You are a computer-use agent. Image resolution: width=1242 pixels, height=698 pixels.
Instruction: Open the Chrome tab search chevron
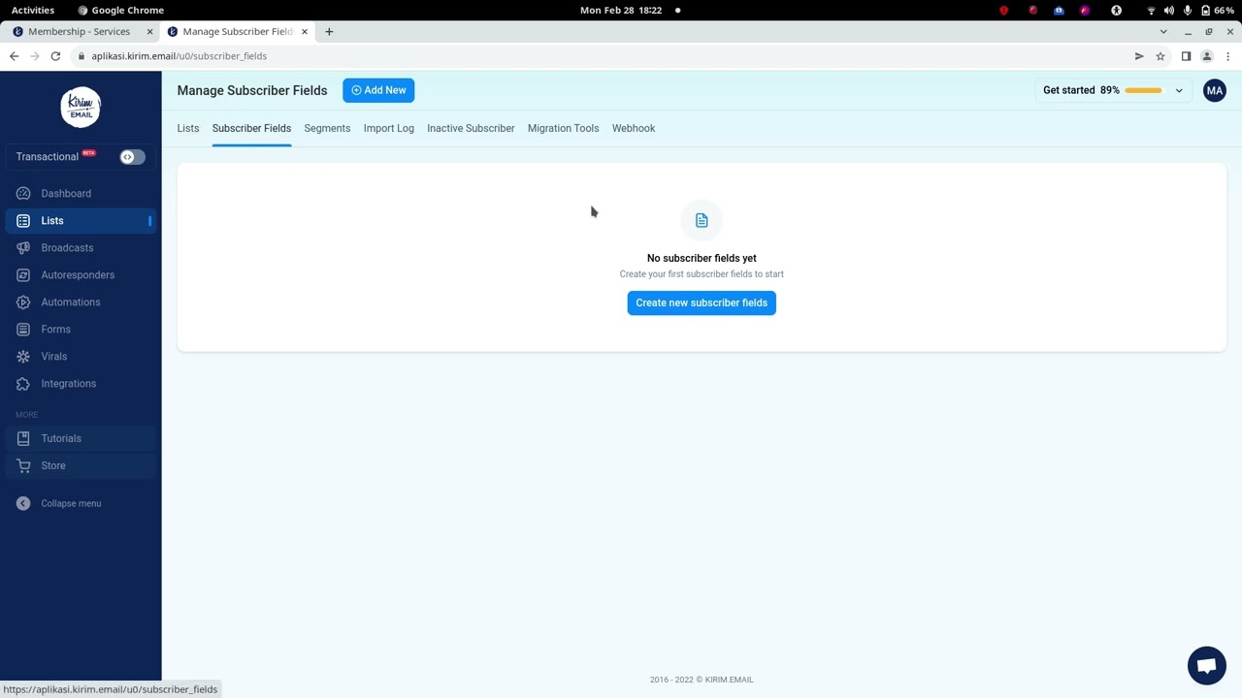point(1163,32)
